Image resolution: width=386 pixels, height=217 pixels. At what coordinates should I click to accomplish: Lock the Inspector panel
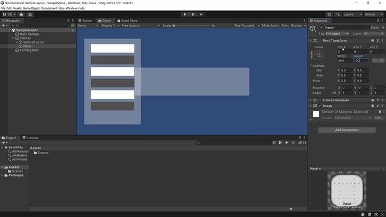[378, 20]
